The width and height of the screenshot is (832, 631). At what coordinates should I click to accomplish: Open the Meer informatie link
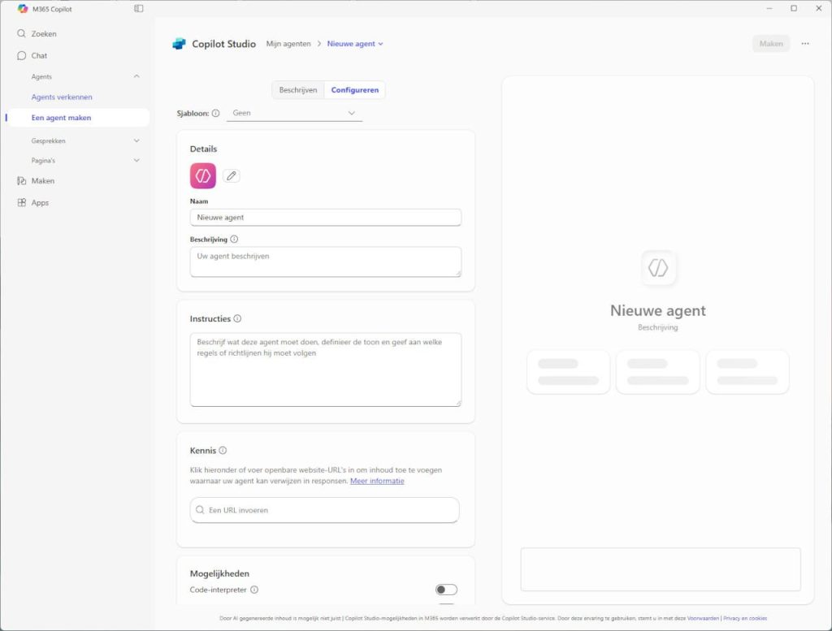pos(377,481)
